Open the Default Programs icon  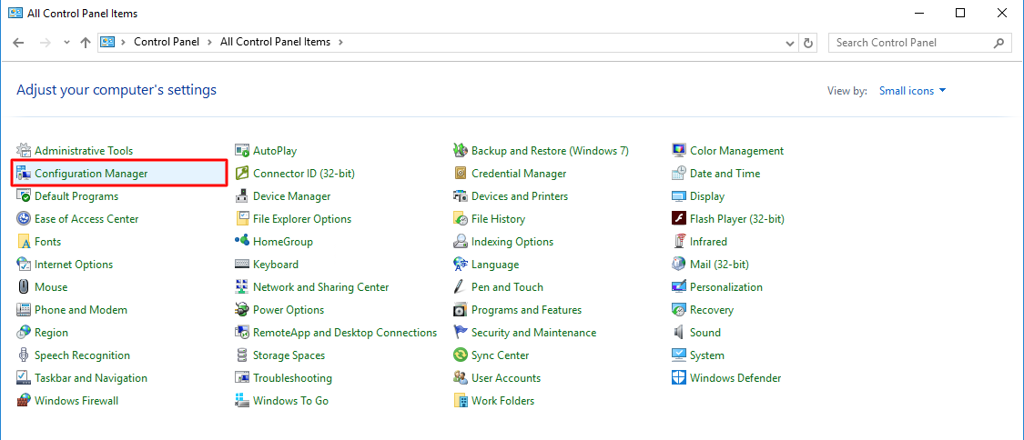click(24, 196)
